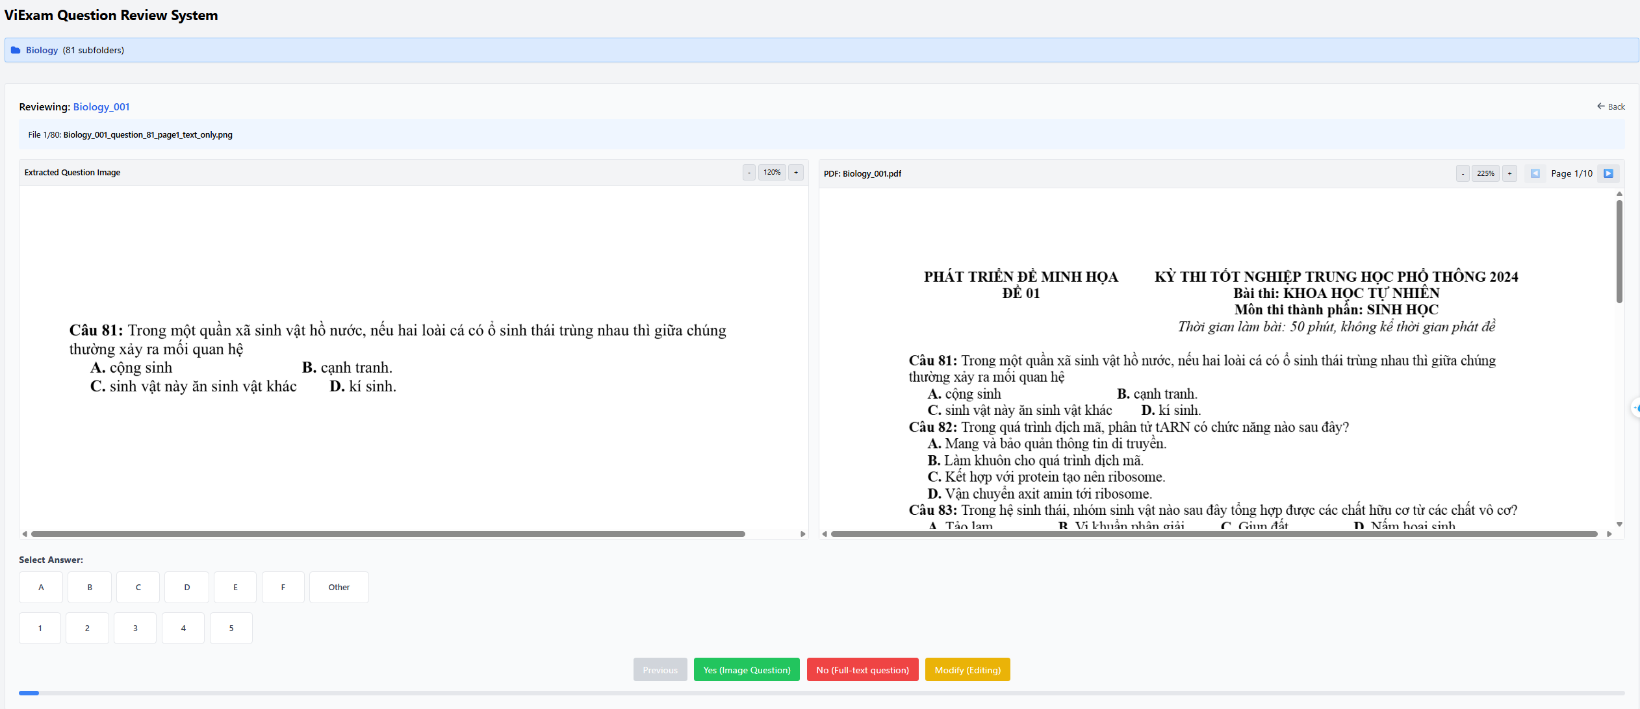The width and height of the screenshot is (1640, 709).
Task: Click No (Full-text question) button
Action: click(x=862, y=669)
